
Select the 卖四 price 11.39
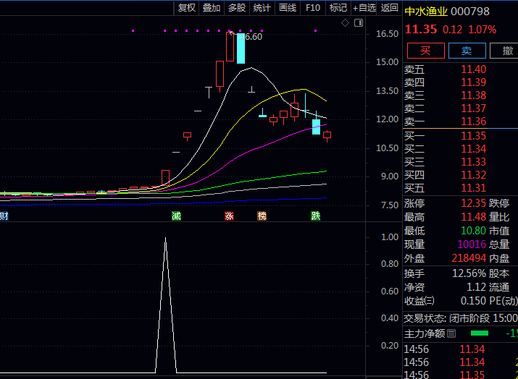click(473, 82)
